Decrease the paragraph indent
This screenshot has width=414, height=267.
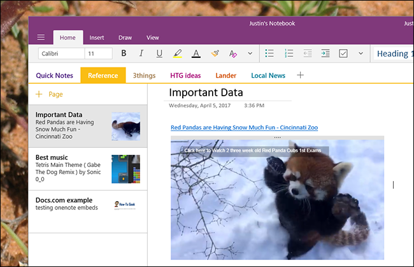click(307, 54)
